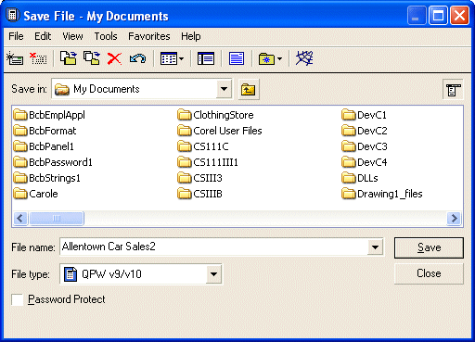
Task: Select the DLLs folder
Action: point(360,178)
